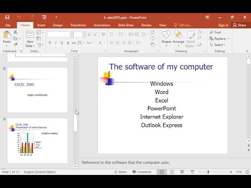Click the Redo icon in title bar
Image resolution: width=251 pixels, height=188 pixels.
[31, 17]
